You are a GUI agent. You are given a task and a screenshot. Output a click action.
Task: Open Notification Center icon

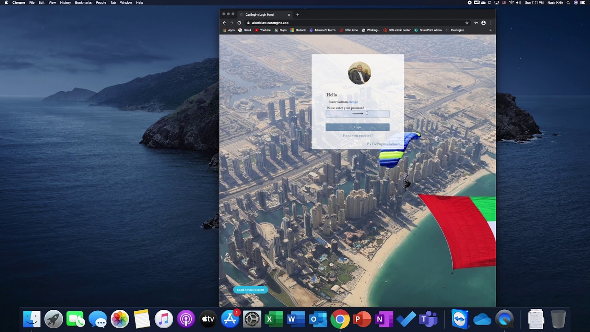click(x=584, y=3)
